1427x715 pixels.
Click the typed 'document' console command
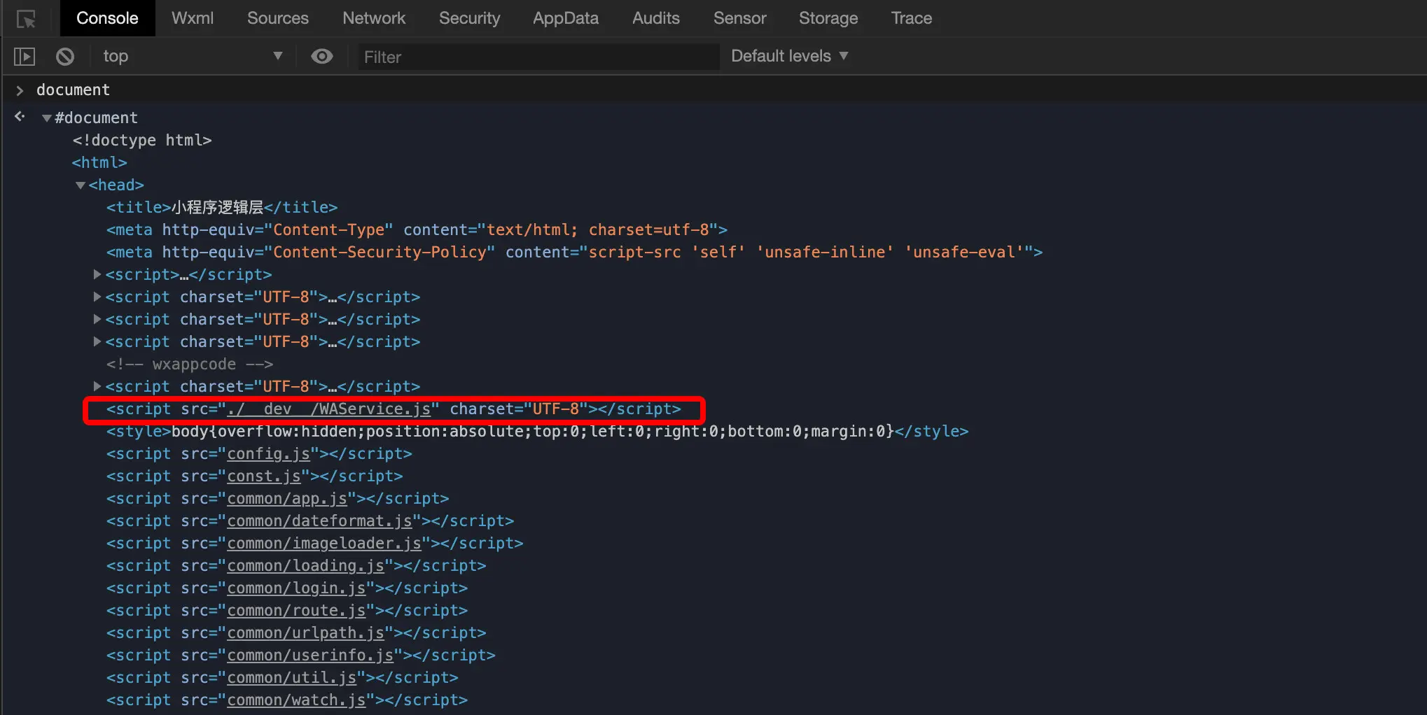pyautogui.click(x=73, y=90)
